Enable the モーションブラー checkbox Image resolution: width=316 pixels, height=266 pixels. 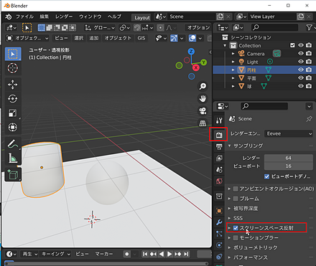click(236, 238)
